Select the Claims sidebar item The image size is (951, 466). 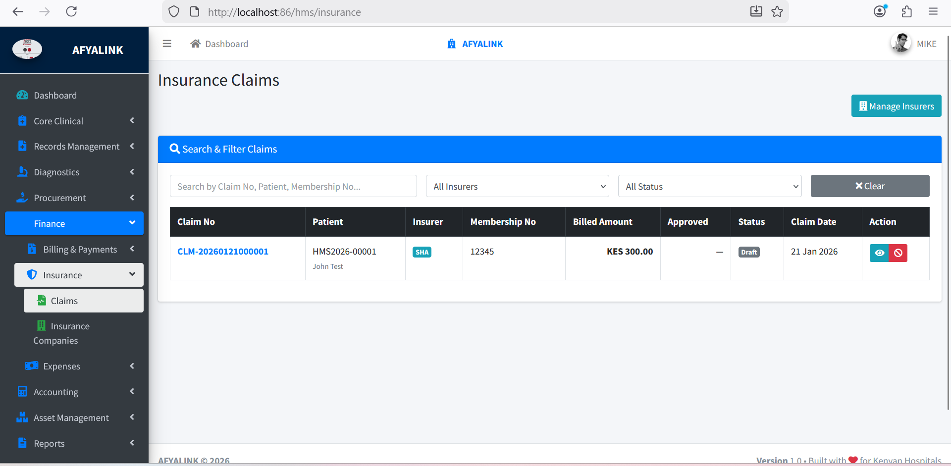click(64, 301)
